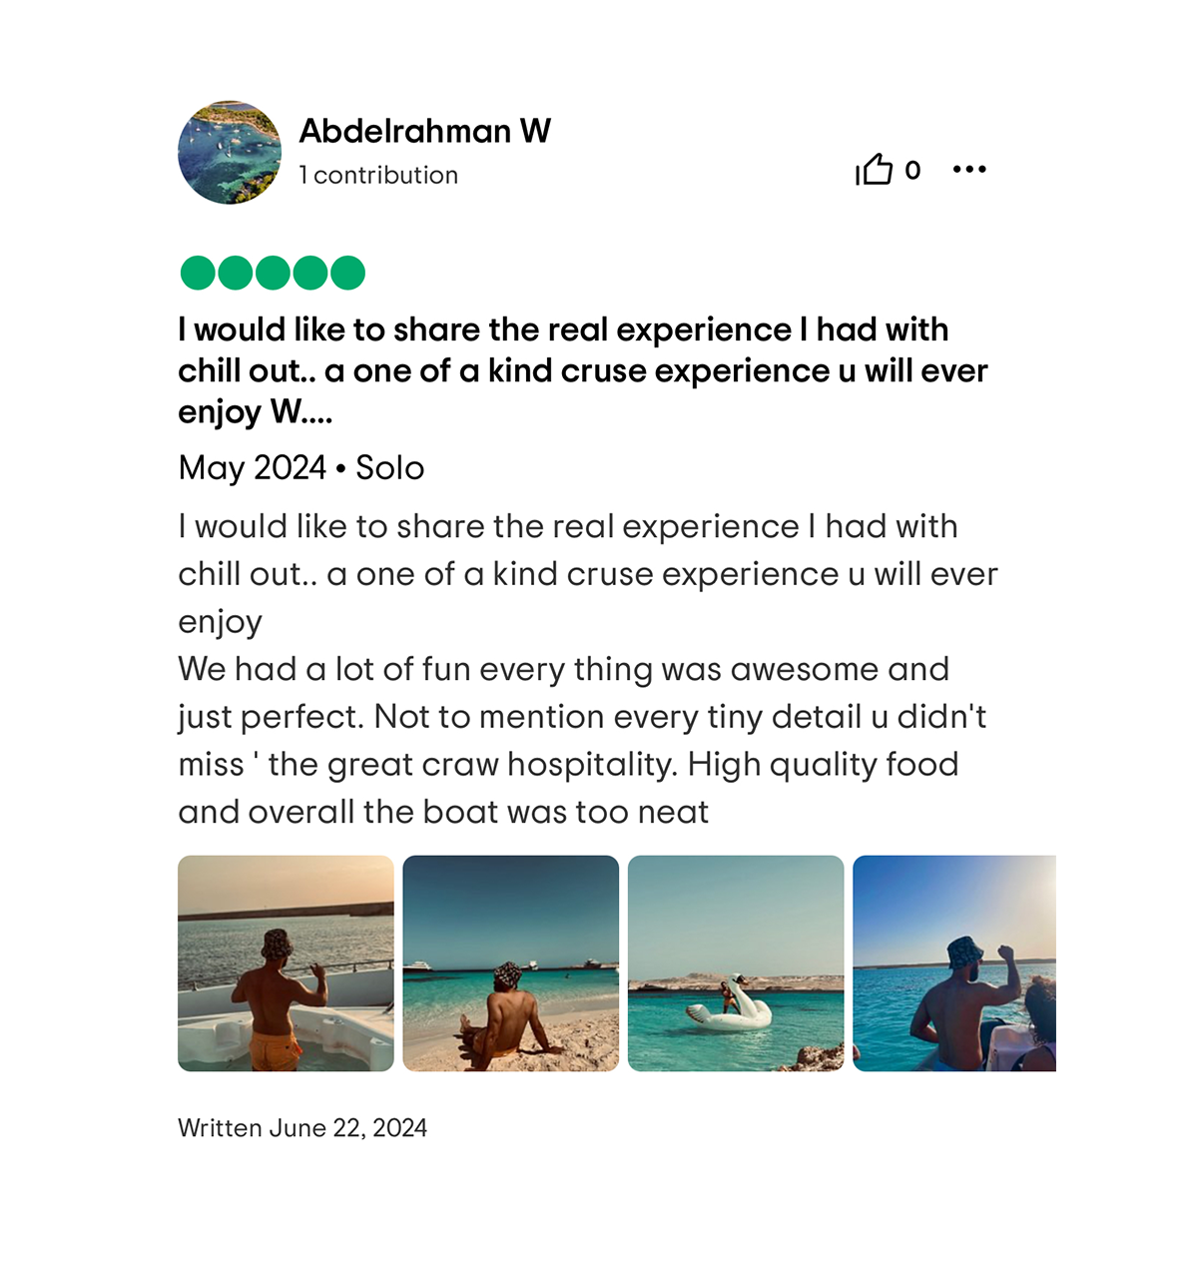The image size is (1198, 1285).
Task: Open the bold review title link
Action: point(583,370)
